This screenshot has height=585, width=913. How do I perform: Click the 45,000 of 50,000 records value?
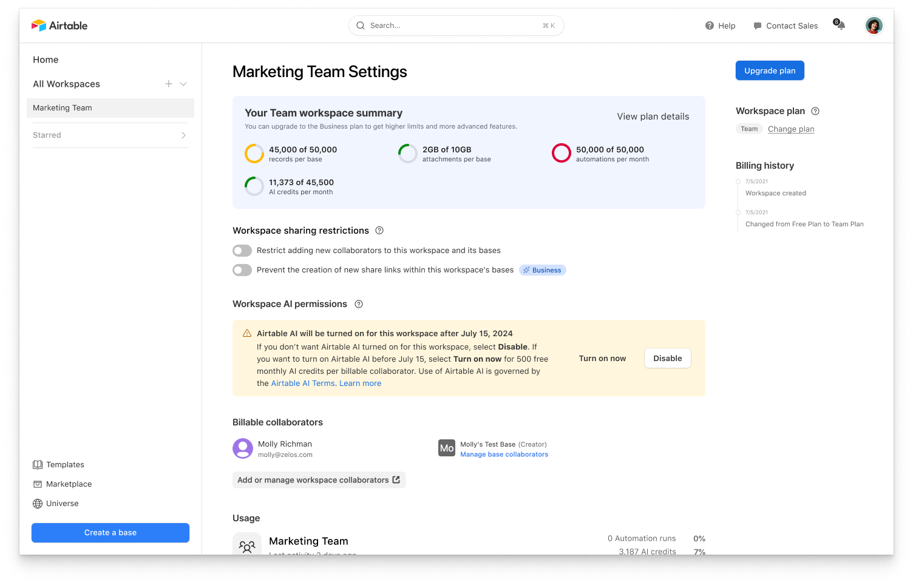303,150
